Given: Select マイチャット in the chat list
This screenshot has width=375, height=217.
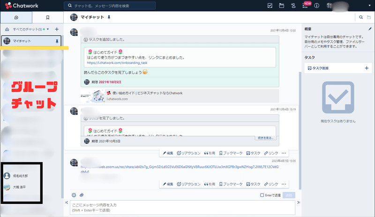Looking at the screenshot, I should coord(31,41).
